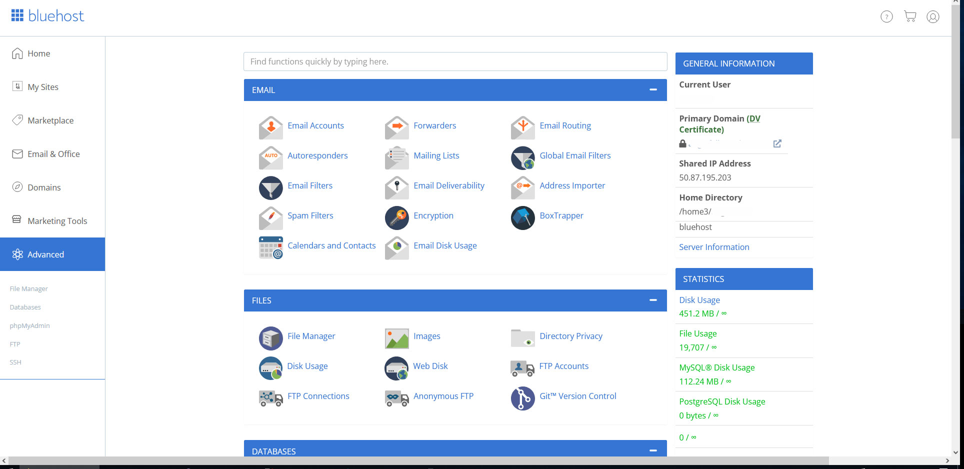Click the bluehost grid logo
Screen dimensions: 964x469
point(17,15)
